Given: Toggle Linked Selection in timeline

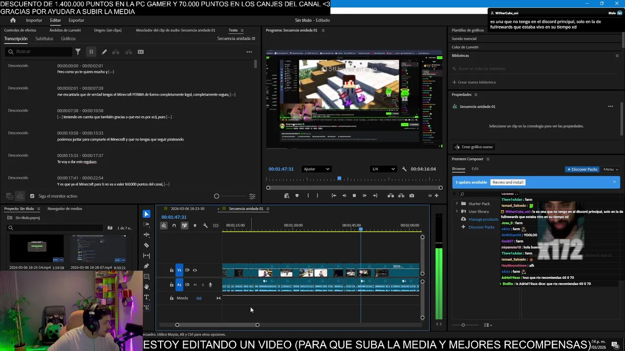Looking at the screenshot, I should 185,225.
